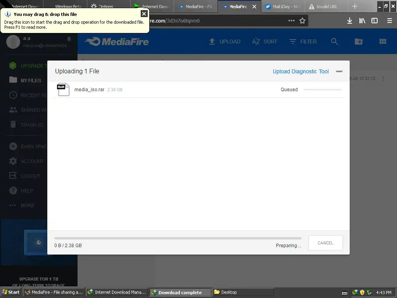Open the Firefox downloads arrow
This screenshot has height=298, width=397.
[349, 21]
